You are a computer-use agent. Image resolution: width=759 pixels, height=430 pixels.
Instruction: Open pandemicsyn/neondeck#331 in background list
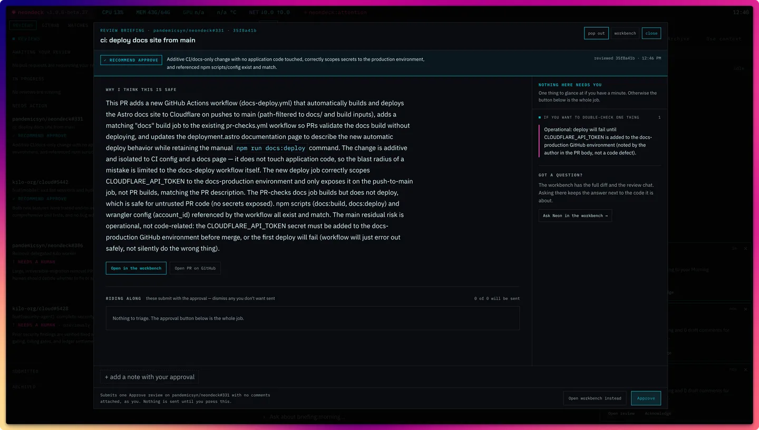(48, 119)
